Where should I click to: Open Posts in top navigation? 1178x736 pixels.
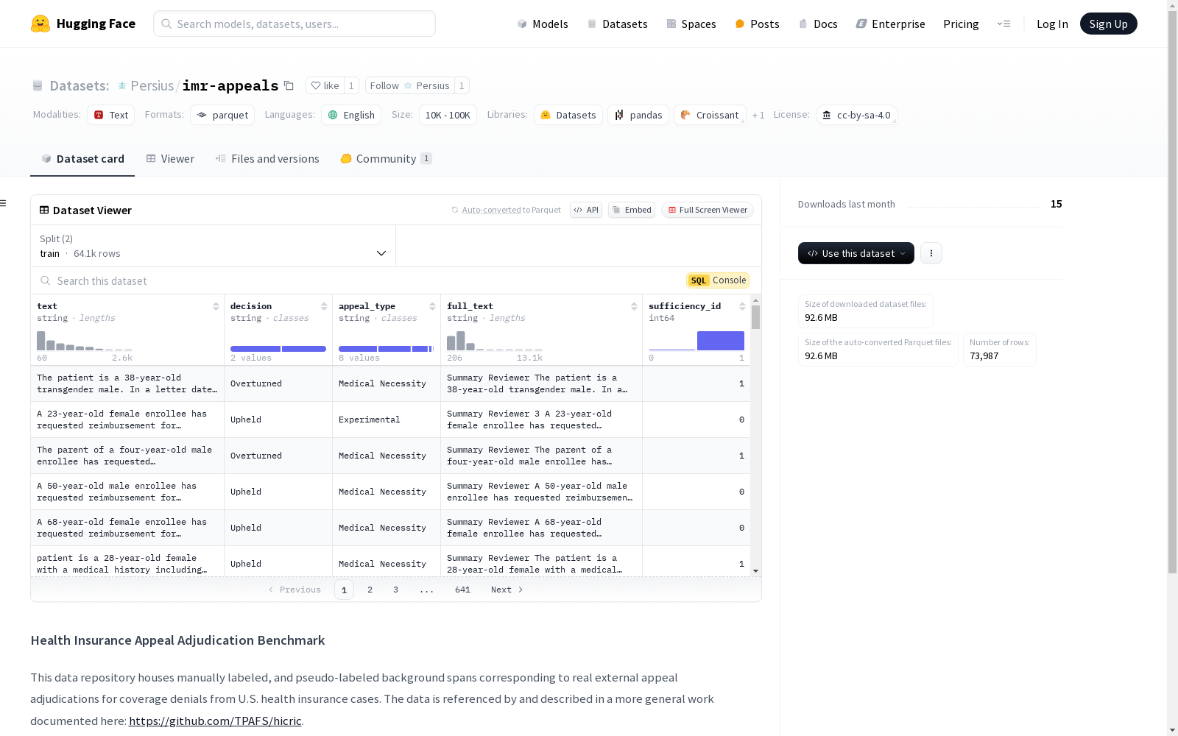click(x=757, y=24)
